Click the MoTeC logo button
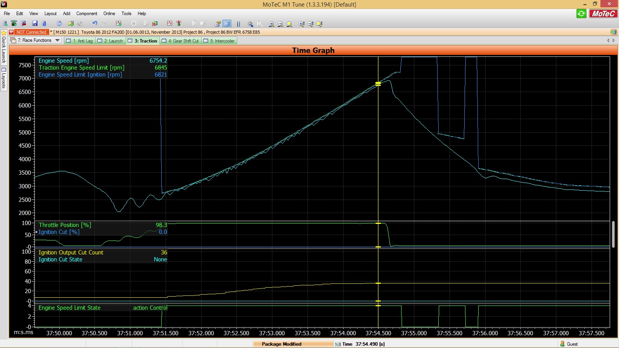Image resolution: width=619 pixels, height=348 pixels. pos(603,14)
